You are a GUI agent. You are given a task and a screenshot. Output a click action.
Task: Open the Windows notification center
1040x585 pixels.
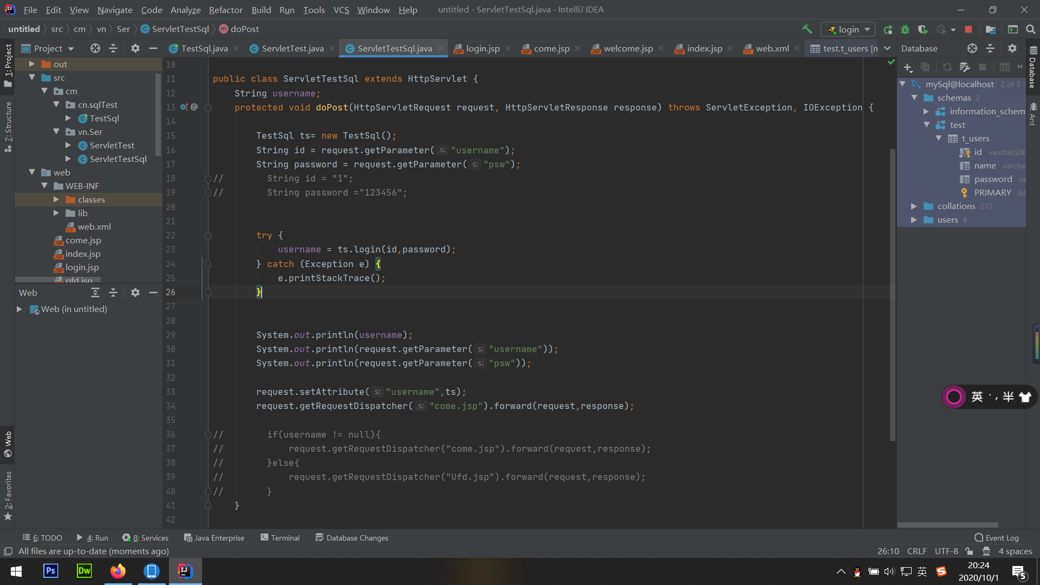1019,572
